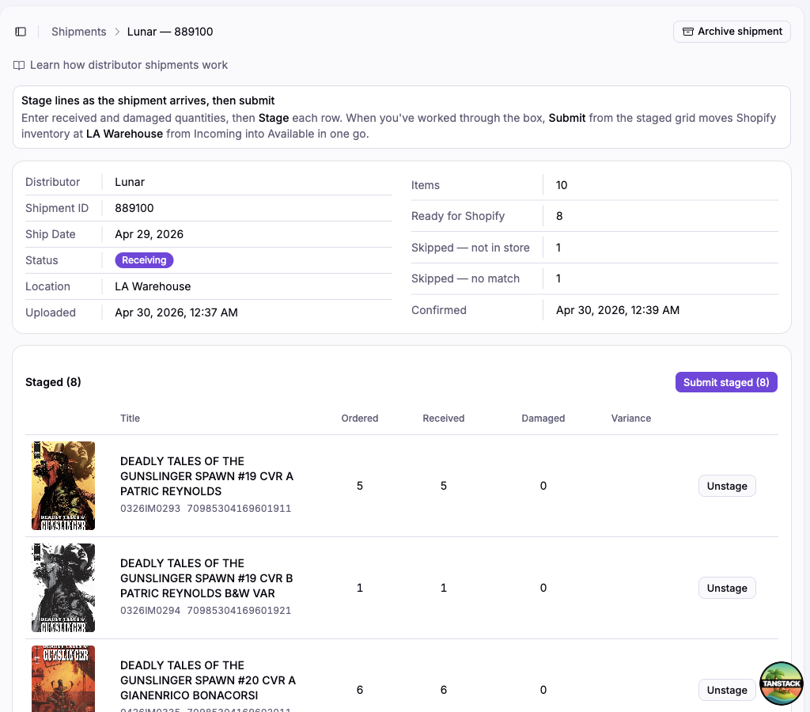Submit staged (8) lines
This screenshot has width=810, height=712.
click(x=726, y=382)
